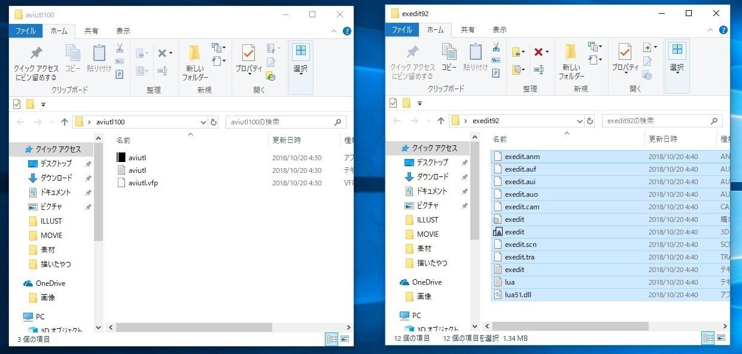The height and width of the screenshot is (354, 742).
Task: Open OneDrive in exedit92 sidebar
Action: pyautogui.click(x=427, y=282)
